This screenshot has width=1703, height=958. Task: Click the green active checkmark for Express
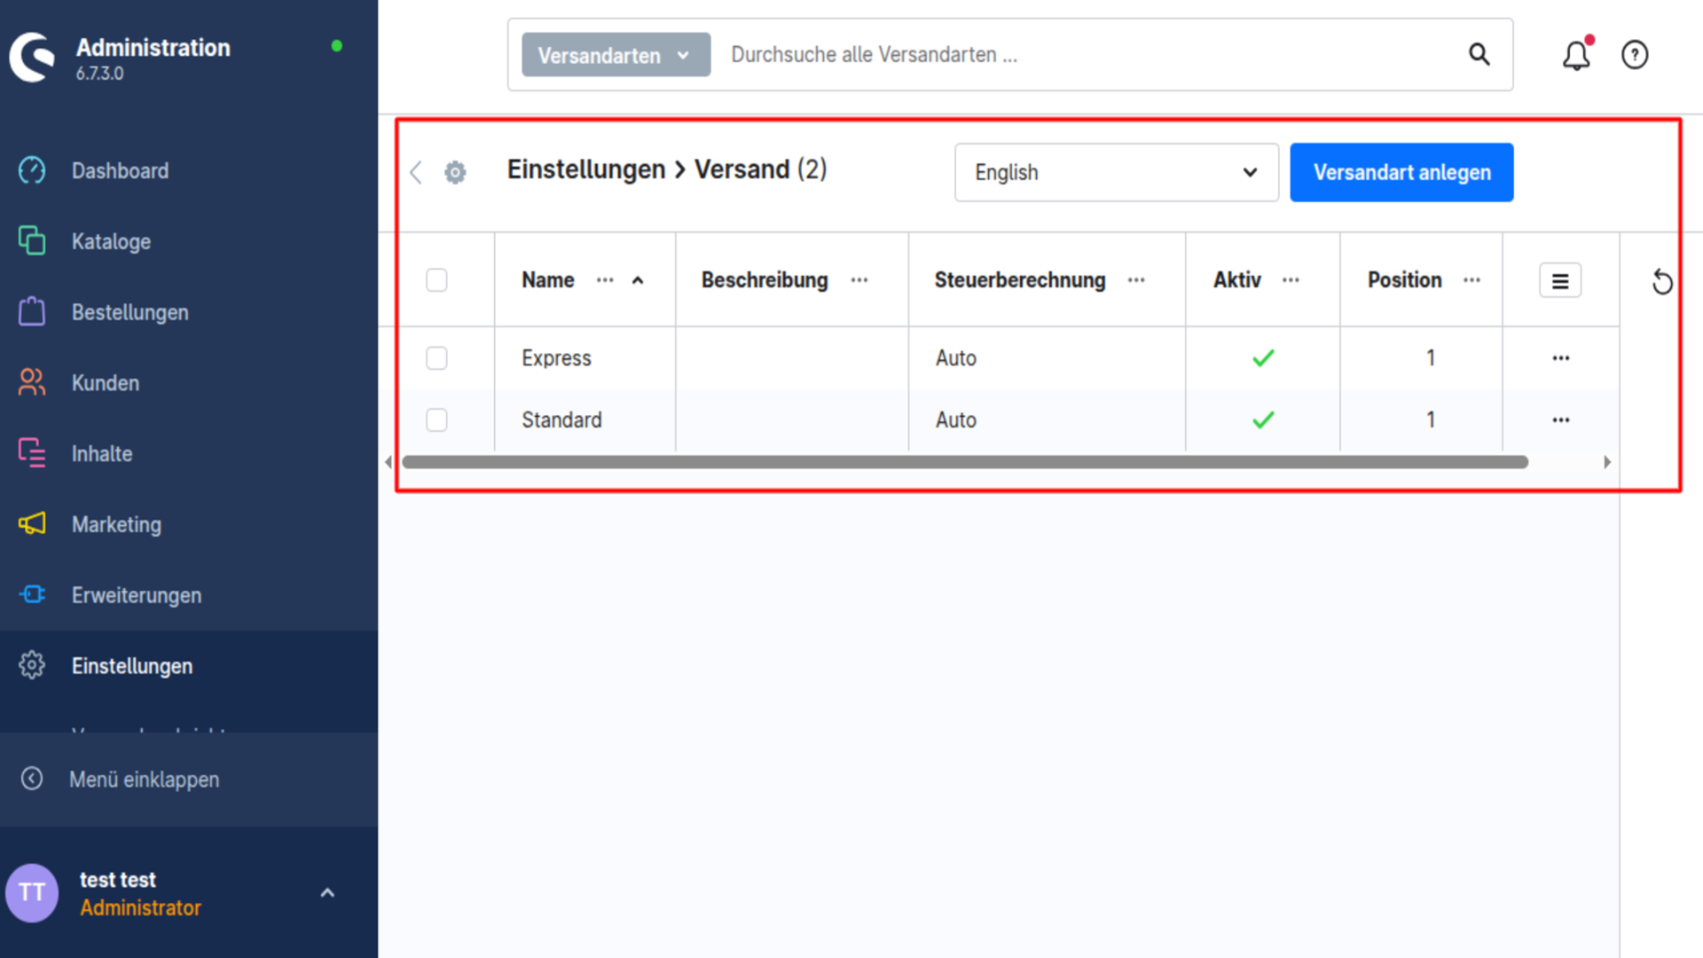(1263, 358)
